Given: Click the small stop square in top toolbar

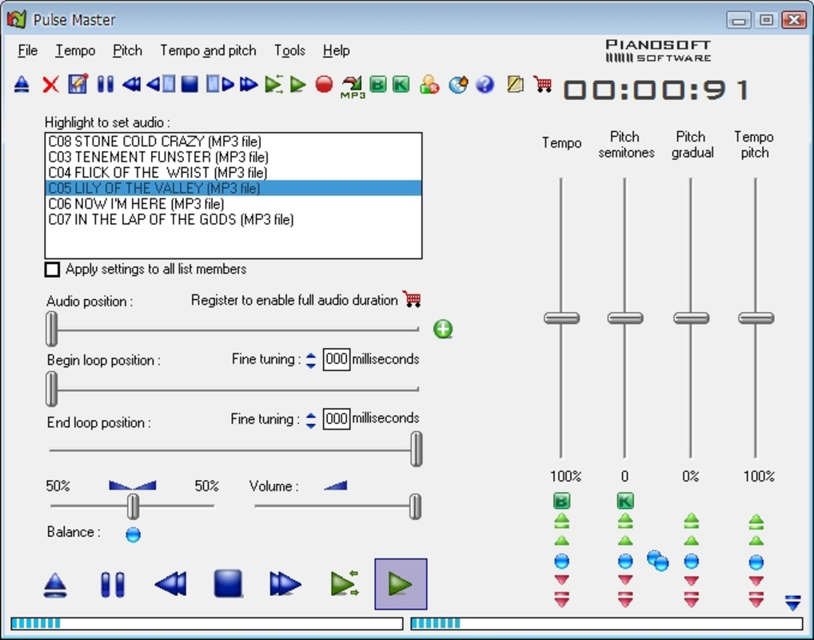Looking at the screenshot, I should click(190, 84).
